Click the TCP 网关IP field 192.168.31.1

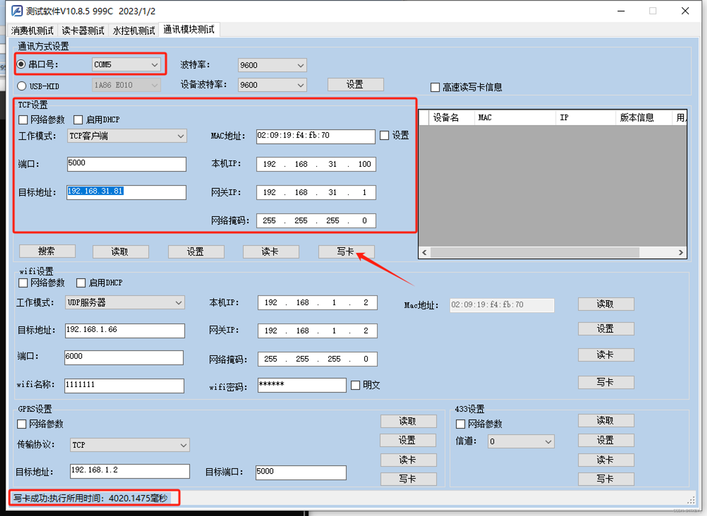click(316, 192)
